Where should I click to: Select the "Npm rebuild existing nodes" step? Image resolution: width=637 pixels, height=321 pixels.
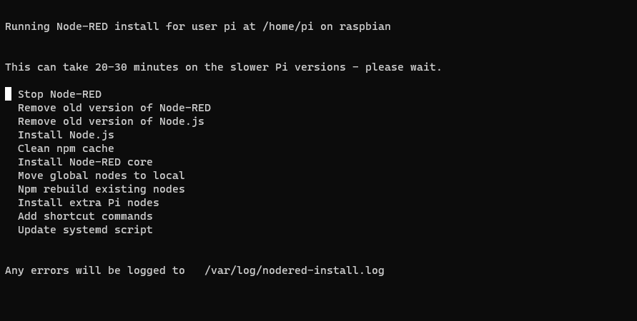coord(102,189)
